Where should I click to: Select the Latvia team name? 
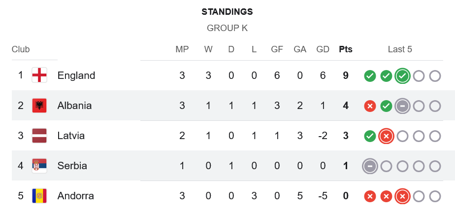pos(71,136)
